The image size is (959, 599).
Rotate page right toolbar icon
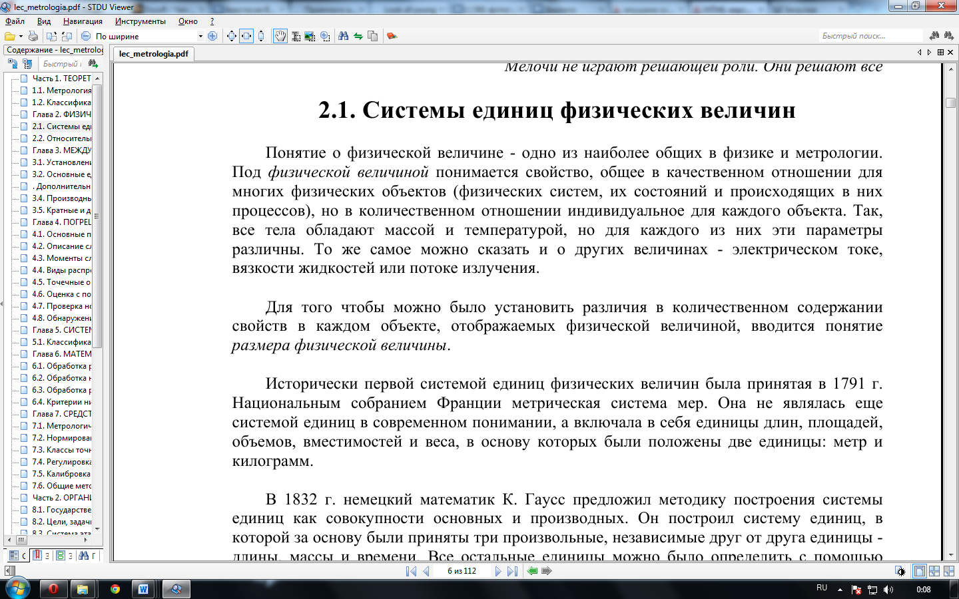[67, 36]
